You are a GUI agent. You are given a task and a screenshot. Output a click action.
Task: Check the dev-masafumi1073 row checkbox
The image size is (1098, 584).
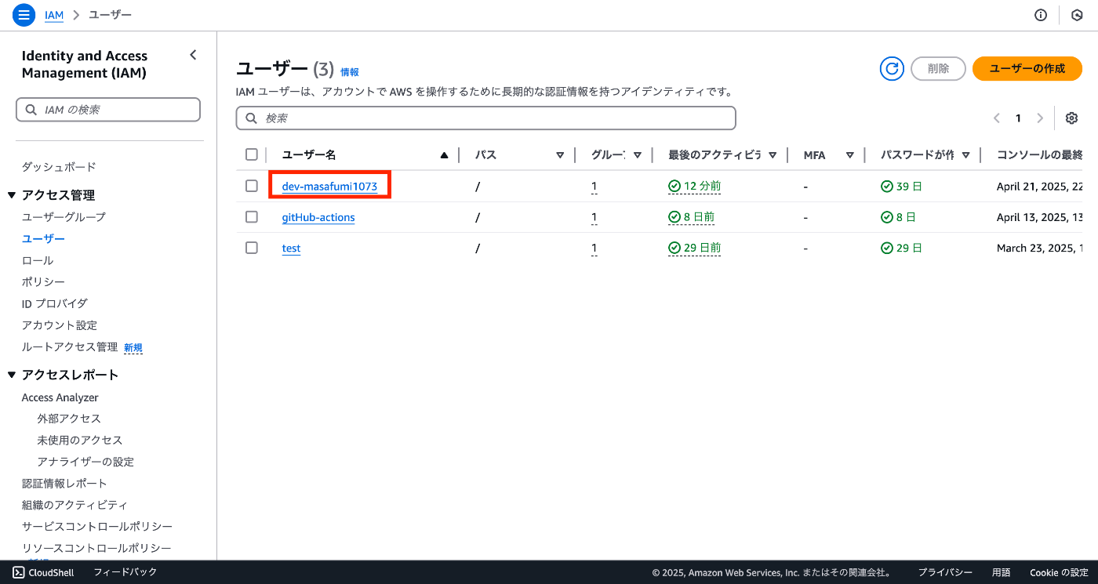point(252,186)
